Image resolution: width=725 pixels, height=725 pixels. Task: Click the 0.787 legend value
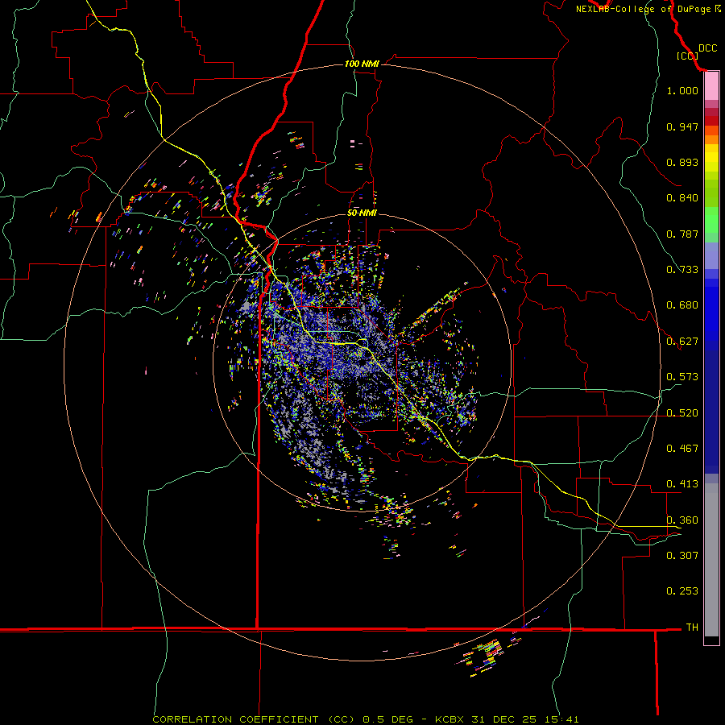click(x=682, y=234)
